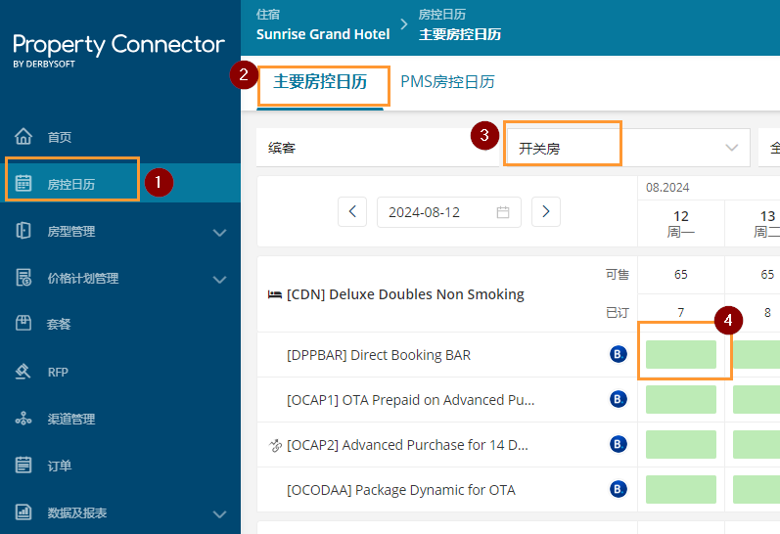Viewport: 780px width, 534px height.
Task: Click the link icon beside OCAP2 rate plan
Action: 275,446
